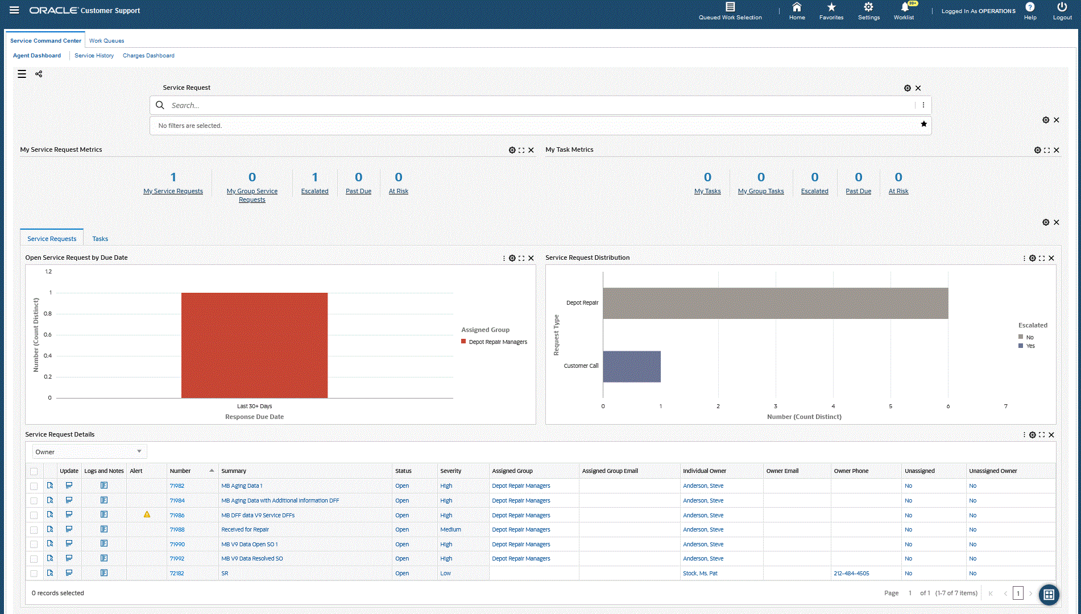The image size is (1081, 614).
Task: Tick the checkbox for request 72182
Action: pos(34,574)
